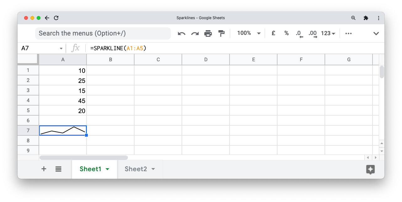The image size is (402, 202).
Task: Switch to the Sheet2 tab
Action: pos(136,169)
